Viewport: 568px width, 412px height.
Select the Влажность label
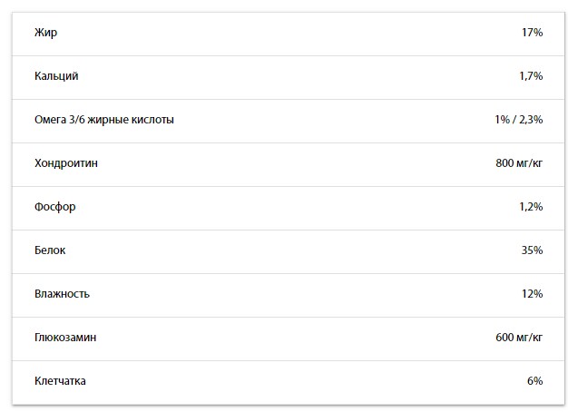[62, 294]
